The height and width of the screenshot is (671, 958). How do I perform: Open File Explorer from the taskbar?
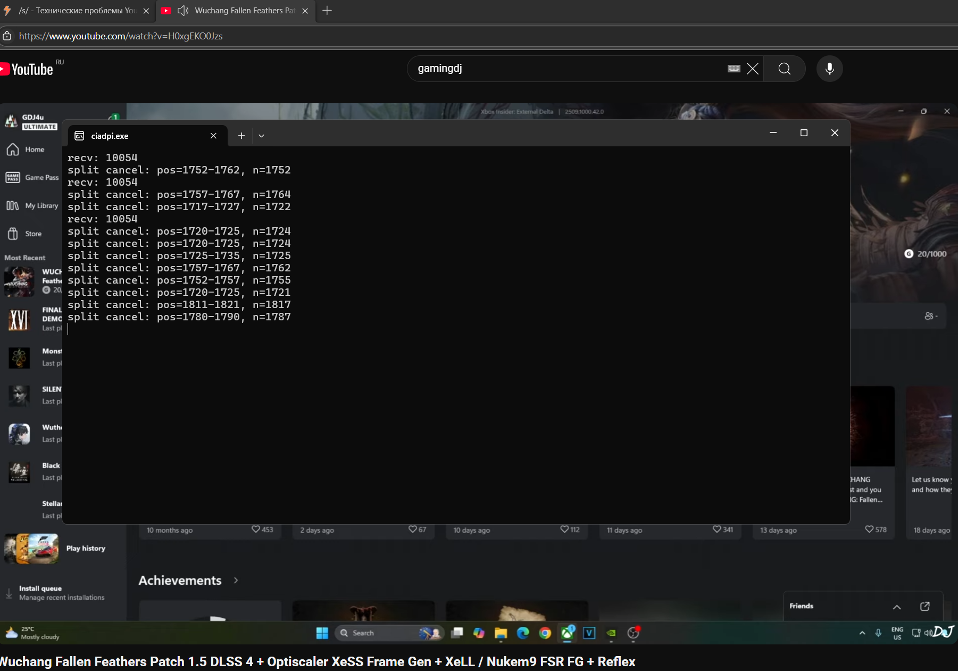coord(501,633)
